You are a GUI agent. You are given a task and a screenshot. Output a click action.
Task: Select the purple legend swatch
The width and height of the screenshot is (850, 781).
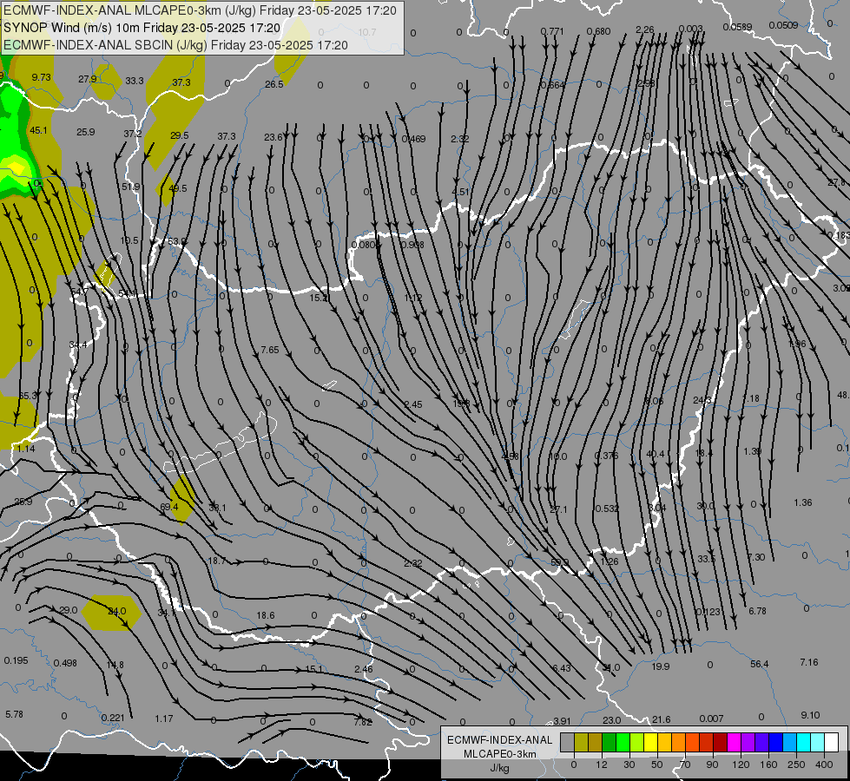pyautogui.click(x=748, y=743)
